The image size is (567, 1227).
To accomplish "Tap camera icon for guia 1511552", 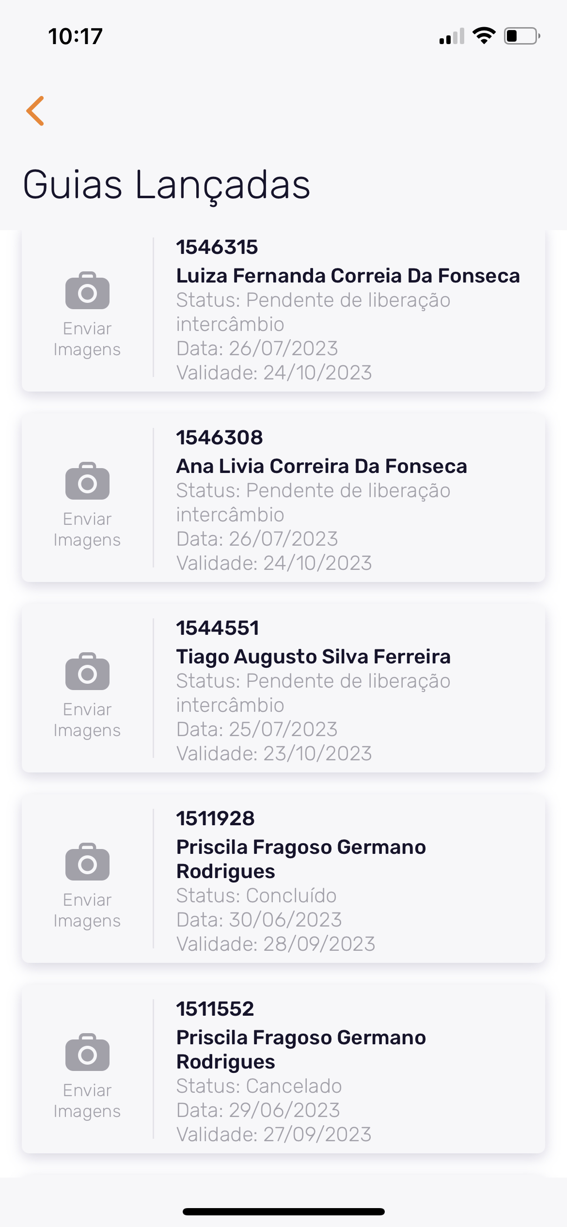I will (87, 1053).
